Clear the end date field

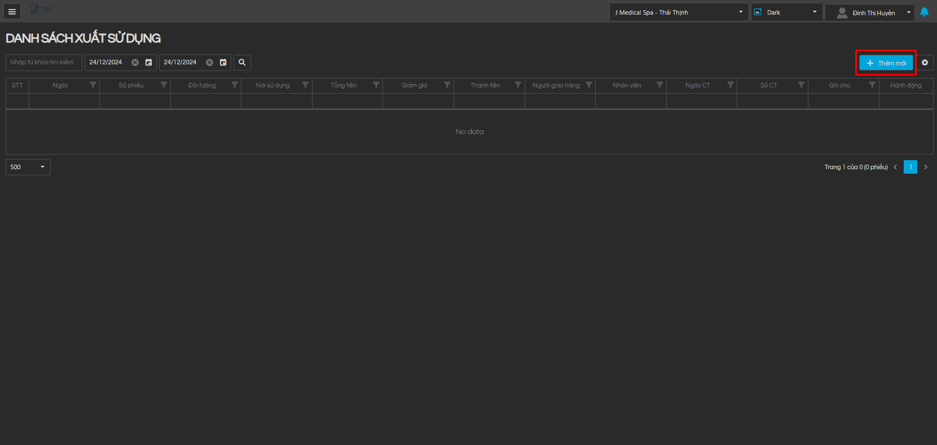pos(209,63)
